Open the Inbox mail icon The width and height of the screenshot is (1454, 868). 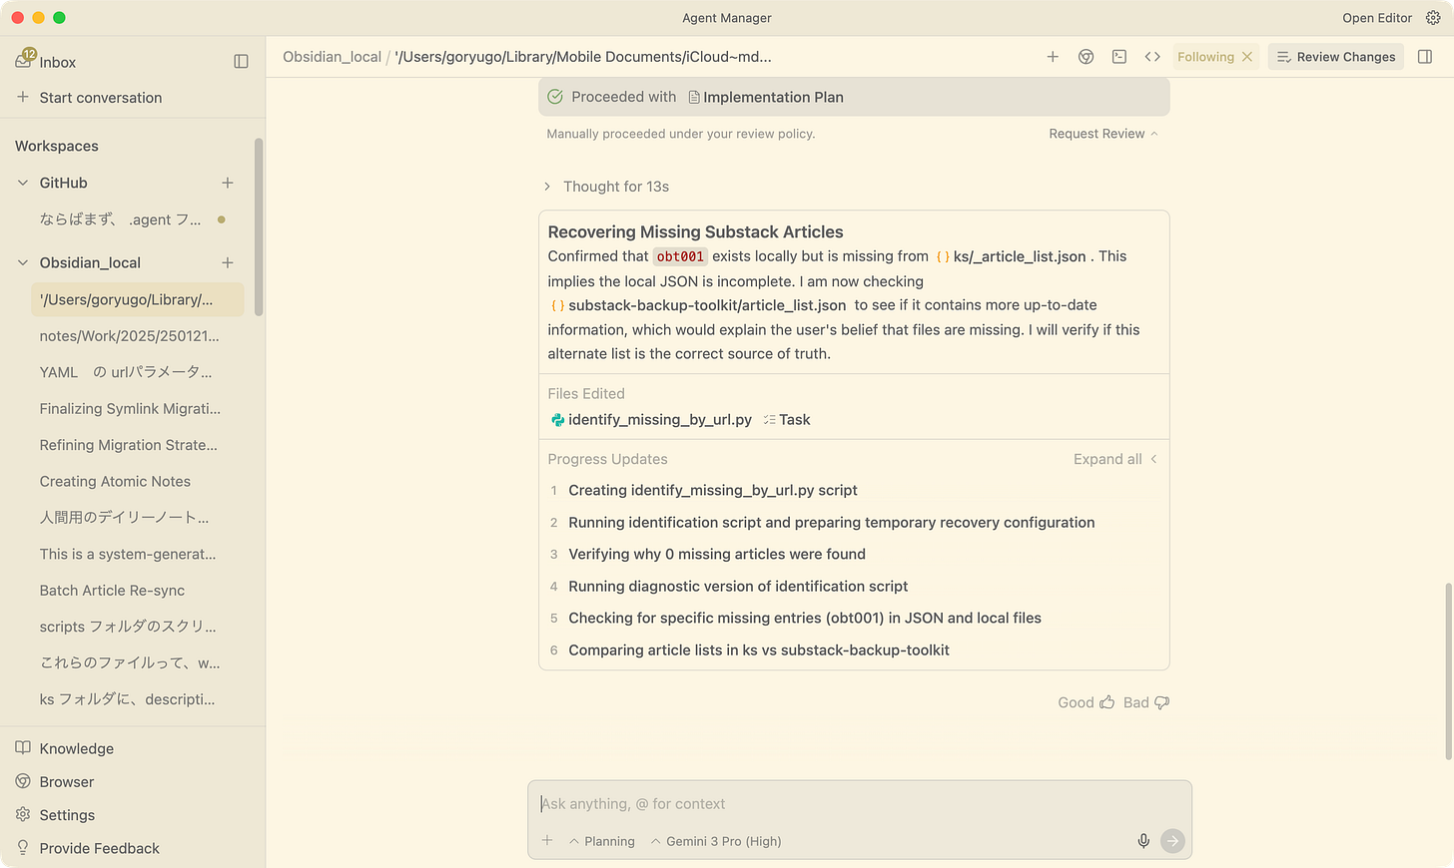pos(25,61)
